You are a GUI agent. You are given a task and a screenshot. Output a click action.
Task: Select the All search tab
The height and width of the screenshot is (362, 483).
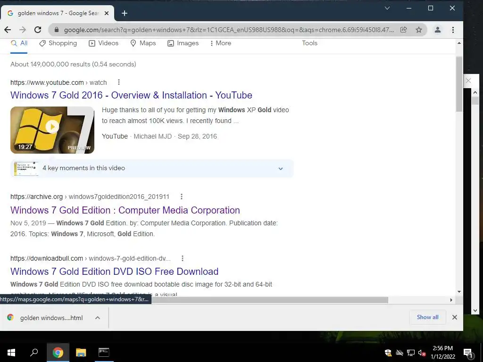pos(19,43)
